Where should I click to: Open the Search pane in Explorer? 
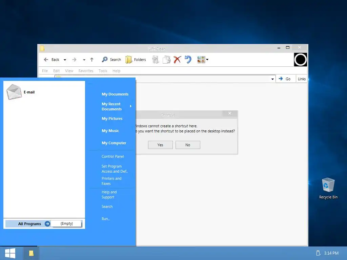point(111,60)
